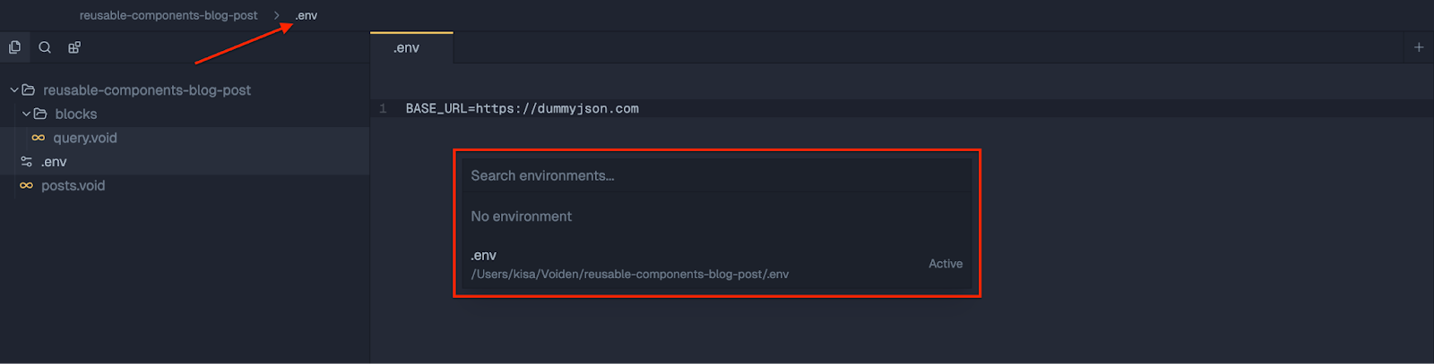This screenshot has height=364, width=1434.
Task: Focus the Search environments input field
Action: click(717, 175)
